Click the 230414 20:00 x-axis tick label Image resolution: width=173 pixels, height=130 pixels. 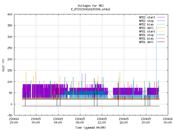[x=14, y=121]
